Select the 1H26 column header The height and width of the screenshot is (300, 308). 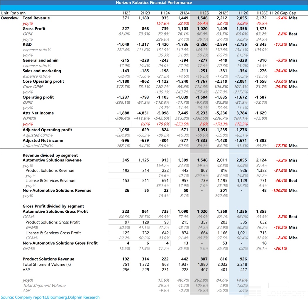point(243,13)
